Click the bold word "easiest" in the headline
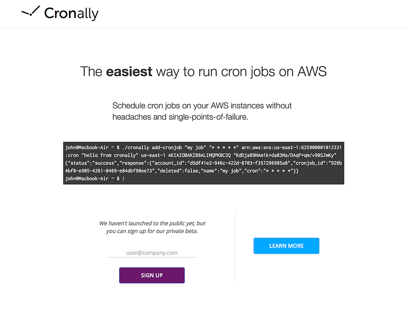This screenshot has height=314, width=408. click(129, 72)
